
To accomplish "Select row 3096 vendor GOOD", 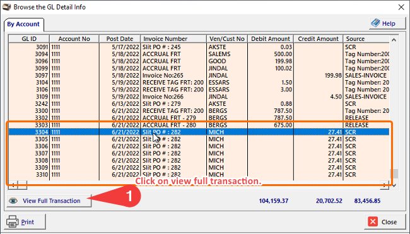I will click(199, 61).
